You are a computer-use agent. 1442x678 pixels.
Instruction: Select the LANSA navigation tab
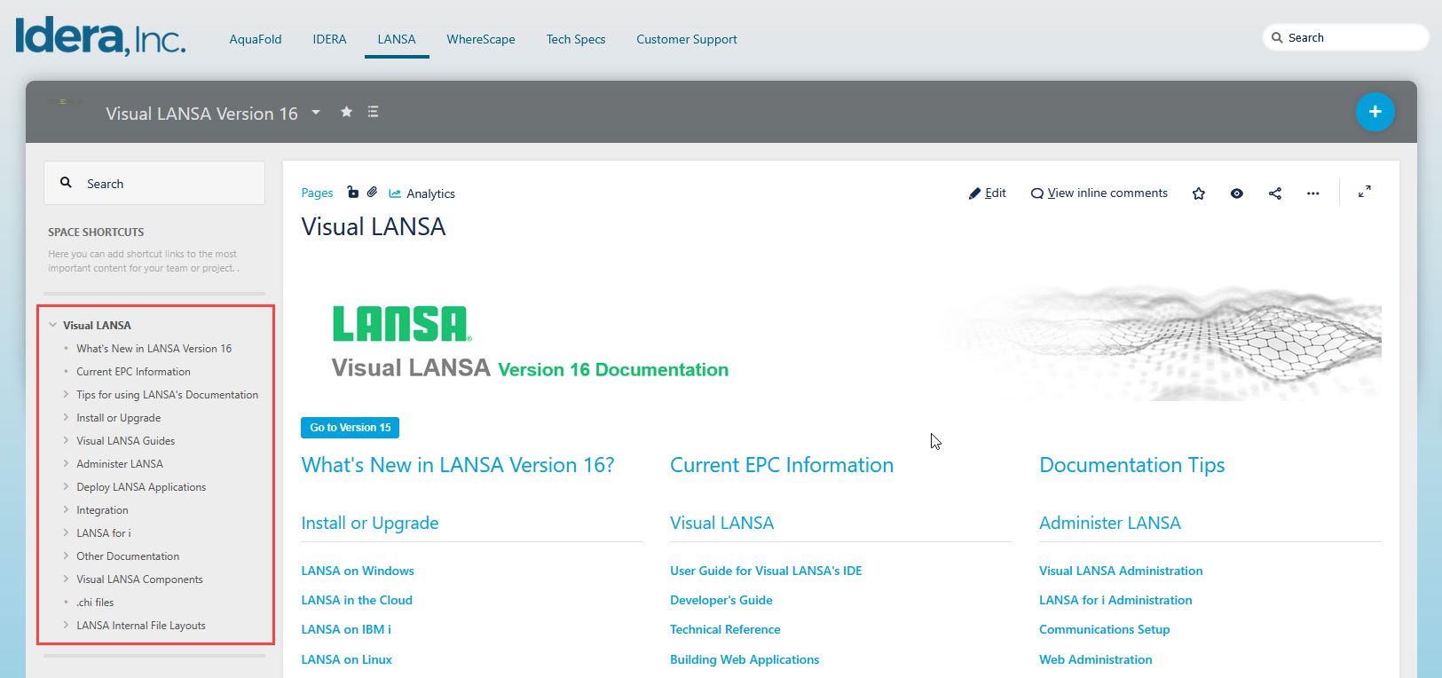pos(397,39)
